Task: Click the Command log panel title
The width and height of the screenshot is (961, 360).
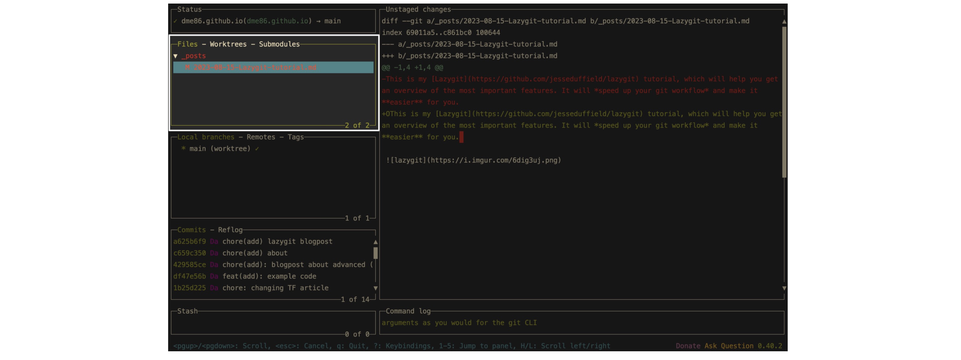Action: tap(408, 311)
